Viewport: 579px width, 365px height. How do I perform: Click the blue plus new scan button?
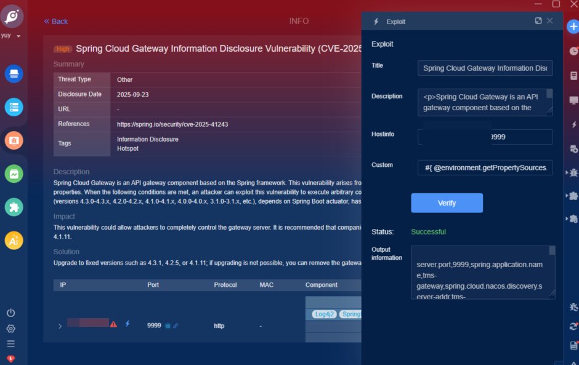tap(573, 26)
